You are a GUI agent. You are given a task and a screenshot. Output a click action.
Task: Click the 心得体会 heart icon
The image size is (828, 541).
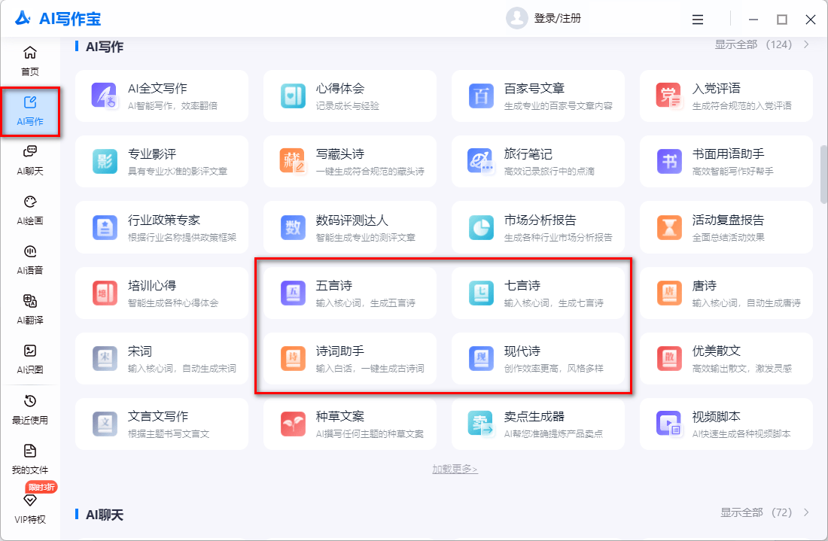(292, 96)
